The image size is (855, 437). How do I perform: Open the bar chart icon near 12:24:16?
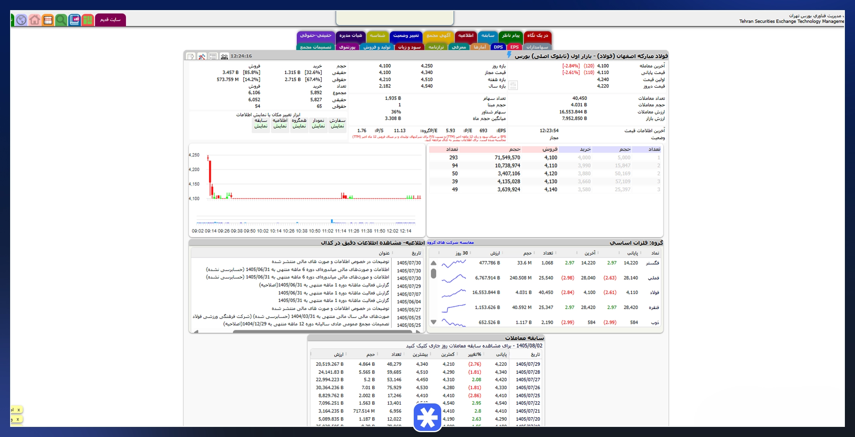tap(224, 56)
